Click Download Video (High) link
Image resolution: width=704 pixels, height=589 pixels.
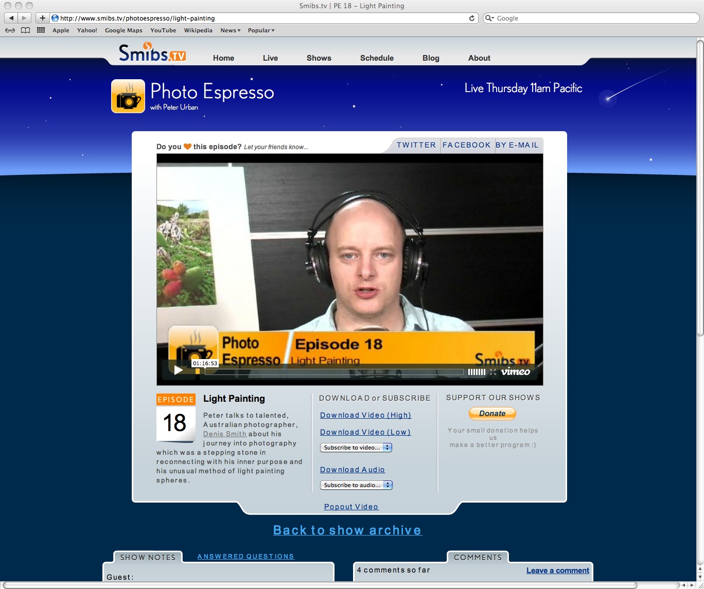(365, 415)
